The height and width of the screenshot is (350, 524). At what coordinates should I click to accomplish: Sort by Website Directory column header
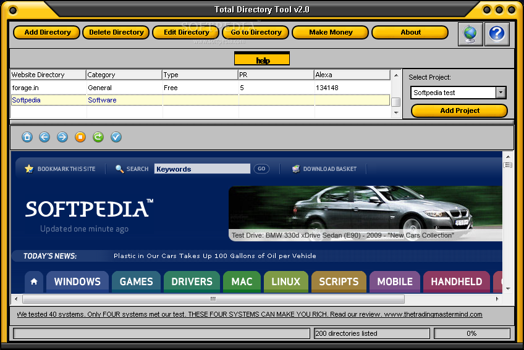click(x=48, y=75)
